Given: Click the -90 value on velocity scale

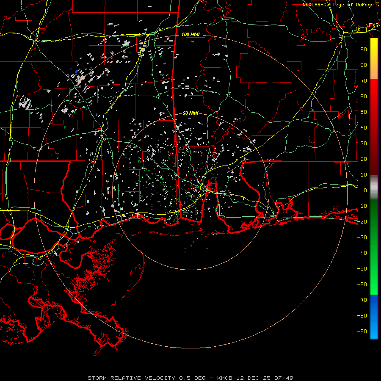Looking at the screenshot, I should click(362, 331).
